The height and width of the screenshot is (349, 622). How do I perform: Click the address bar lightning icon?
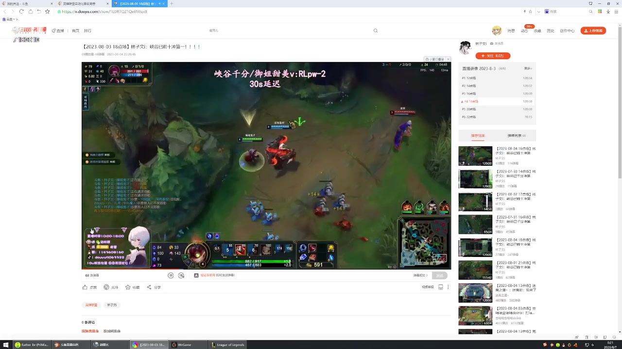524,11
